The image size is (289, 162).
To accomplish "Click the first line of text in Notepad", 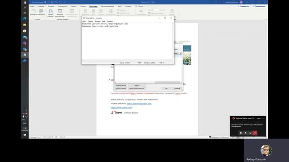I will (105, 24).
